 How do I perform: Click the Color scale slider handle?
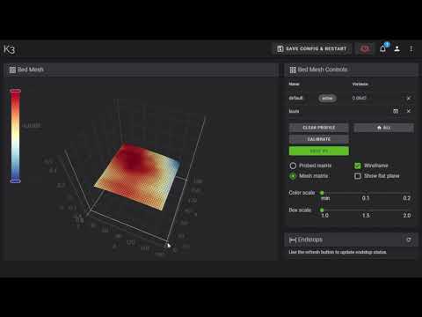(322, 193)
